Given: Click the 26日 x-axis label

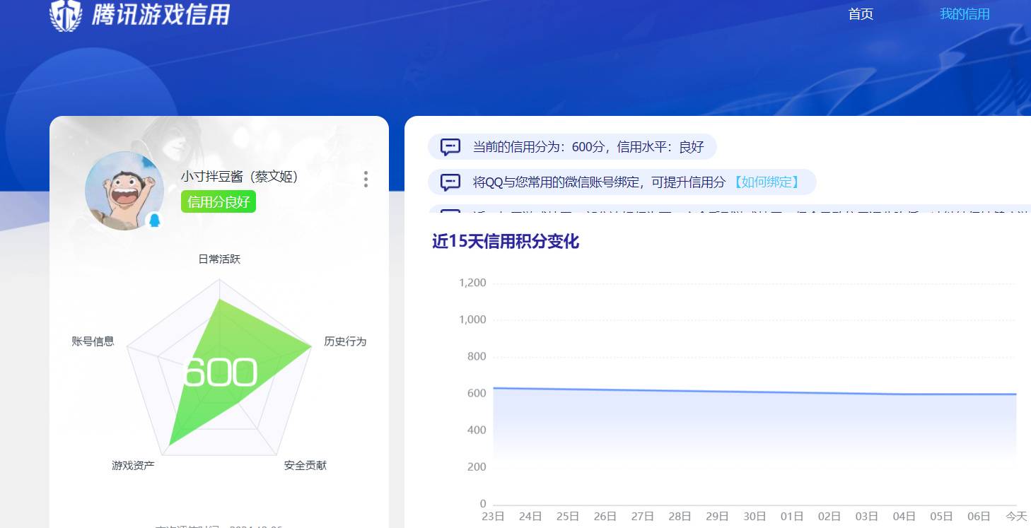Looking at the screenshot, I should (605, 517).
